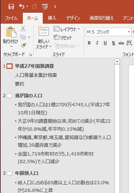Open character spacing AV icon
Viewport: 134px width, 193px height.
(129, 43)
